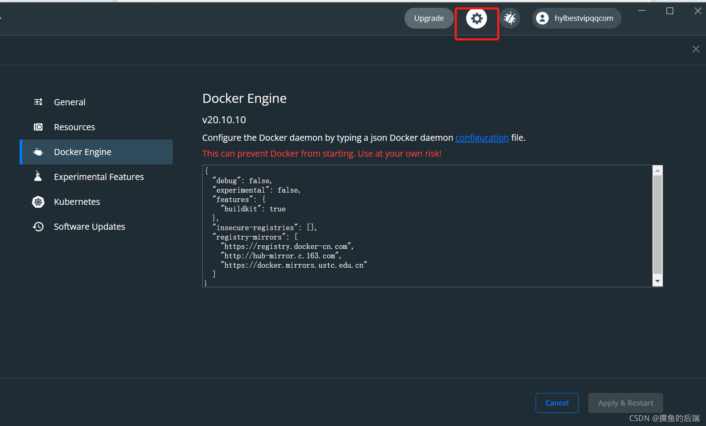
Task: Click the Software Updates clock icon
Action: tap(38, 226)
